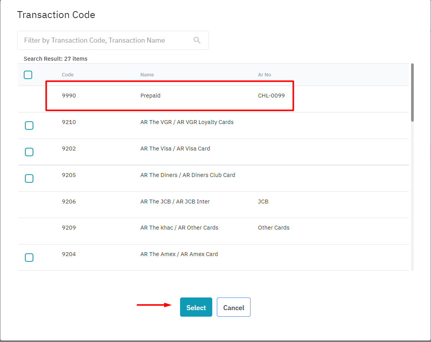Viewport: 431px width, 342px height.
Task: Click the Ar No column header
Action: [264, 75]
